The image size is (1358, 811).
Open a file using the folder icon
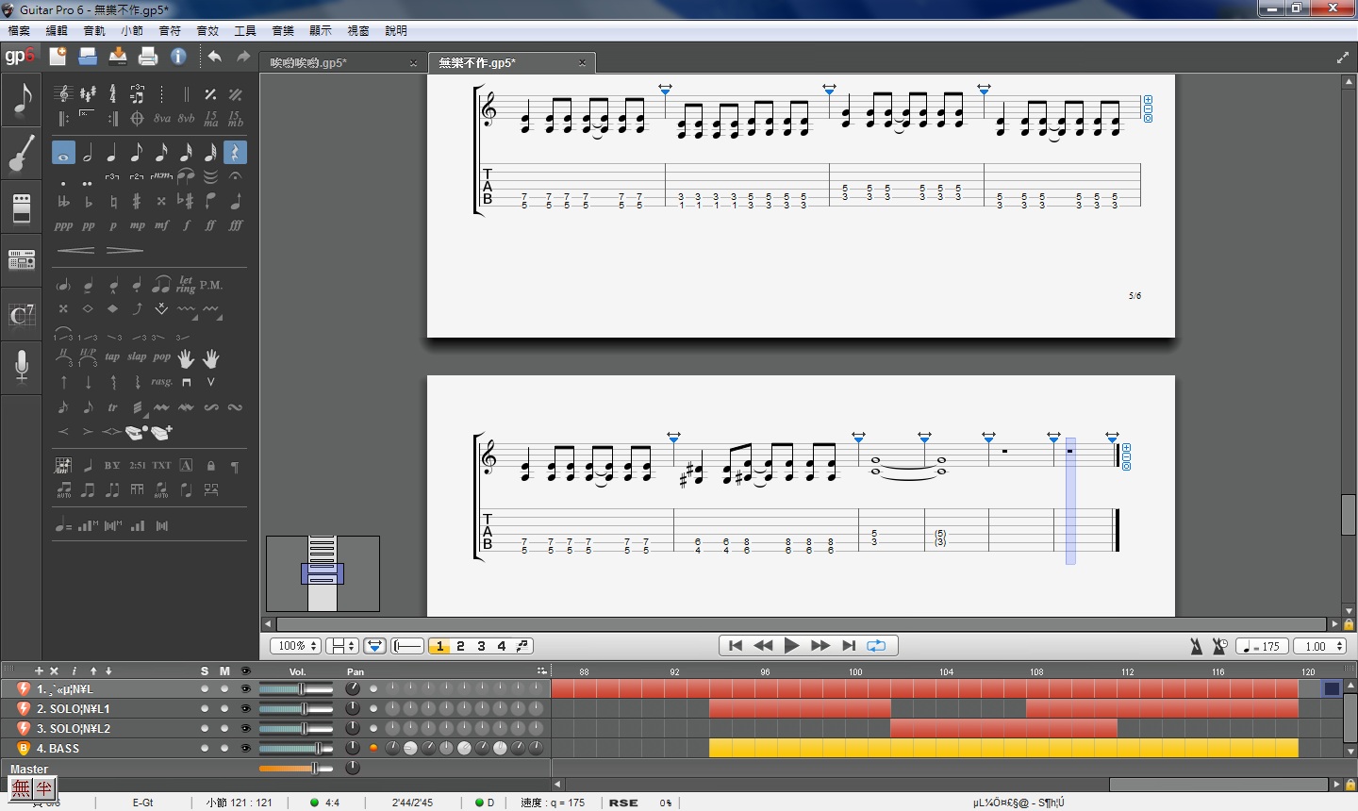[x=88, y=57]
